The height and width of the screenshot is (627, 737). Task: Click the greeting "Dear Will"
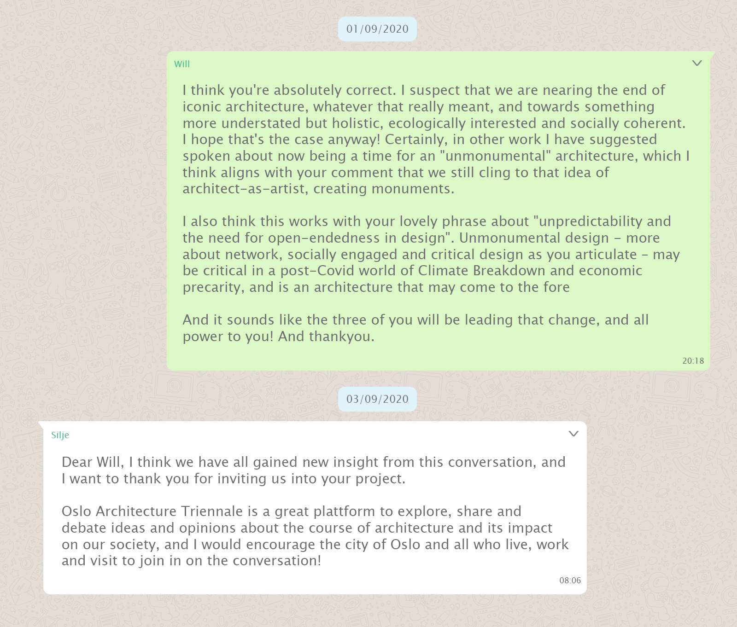coord(92,462)
